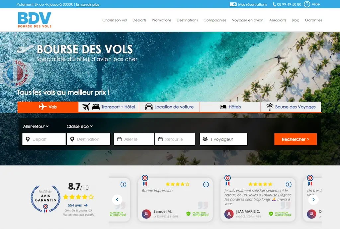
Task: Click the location pin in Destination field
Action: (72, 139)
